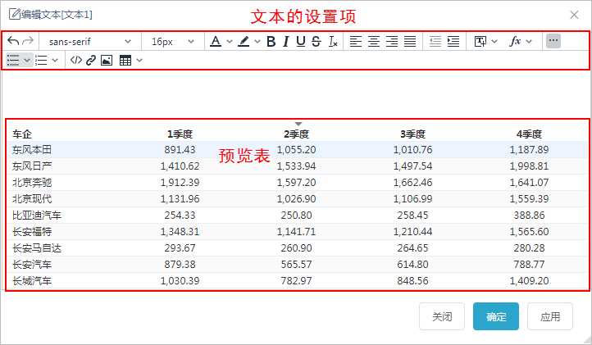
Task: Toggle bold formatting
Action: [x=271, y=41]
